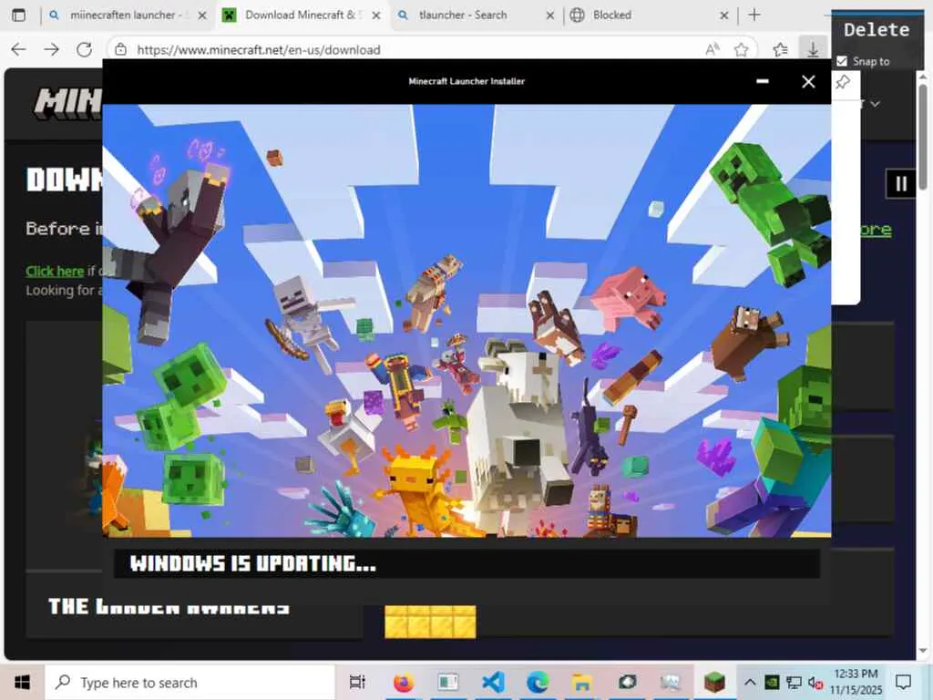The image size is (933, 700).
Task: Open Edge tab actions menu icon
Action: tap(18, 15)
